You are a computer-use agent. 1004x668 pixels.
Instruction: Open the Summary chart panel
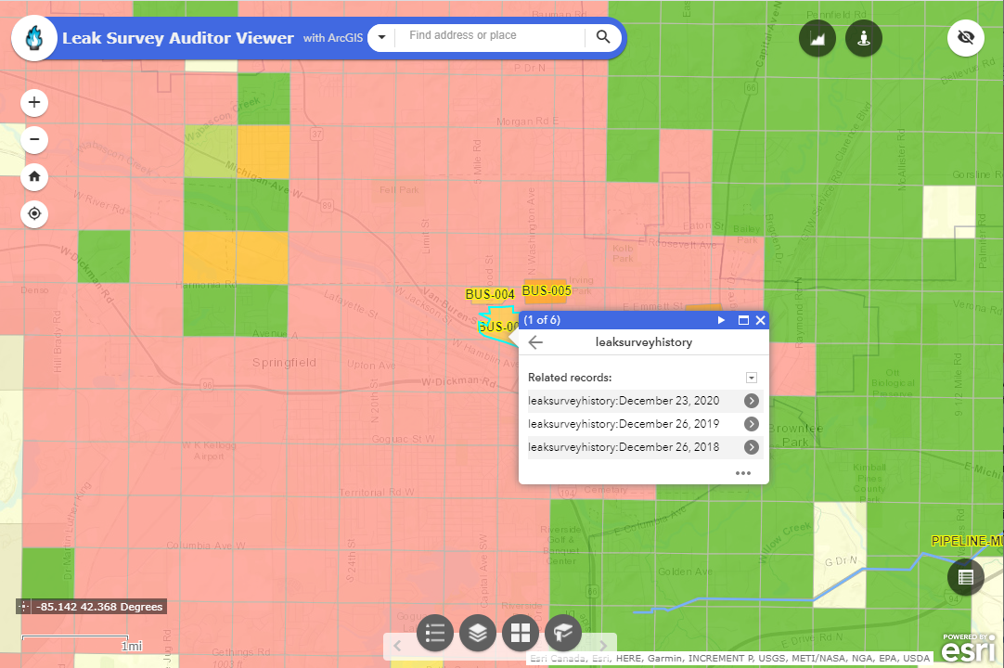[817, 38]
